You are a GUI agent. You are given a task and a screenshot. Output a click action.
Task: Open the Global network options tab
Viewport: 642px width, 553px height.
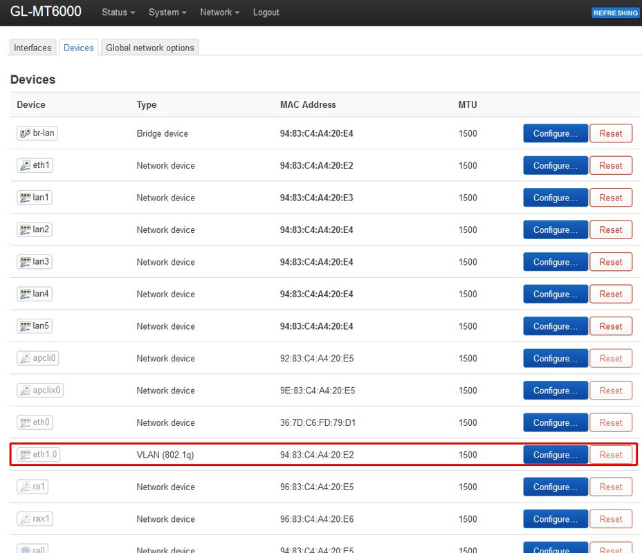pos(150,48)
